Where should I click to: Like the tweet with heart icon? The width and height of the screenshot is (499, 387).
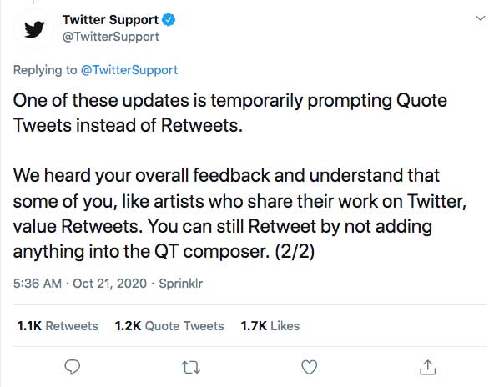coord(310,367)
